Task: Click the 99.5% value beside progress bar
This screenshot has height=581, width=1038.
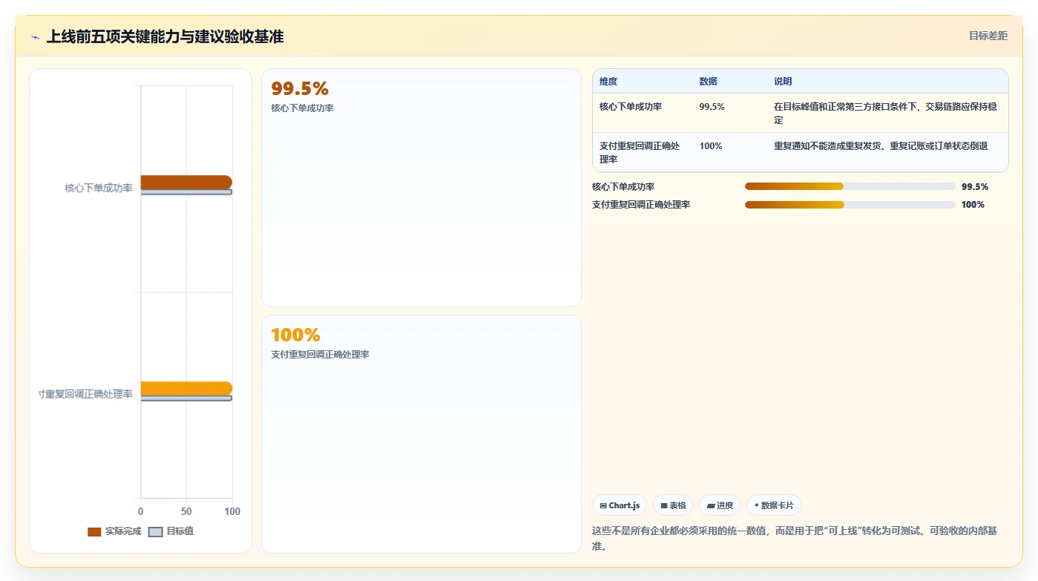Action: point(975,187)
